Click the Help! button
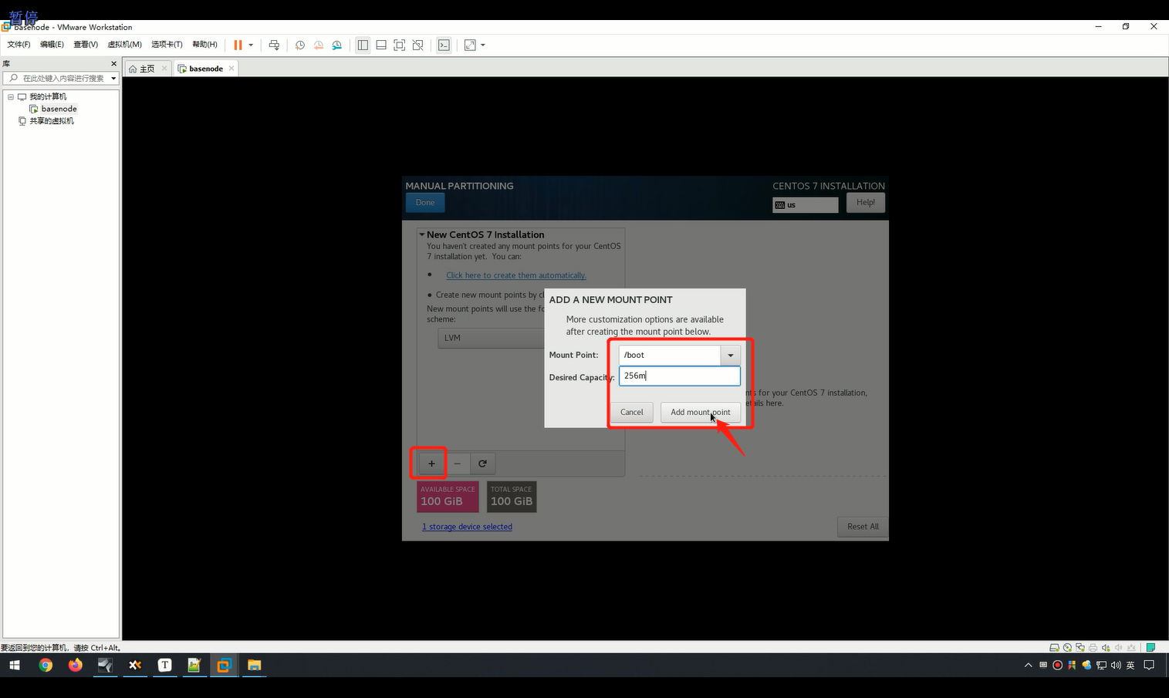 tap(865, 203)
